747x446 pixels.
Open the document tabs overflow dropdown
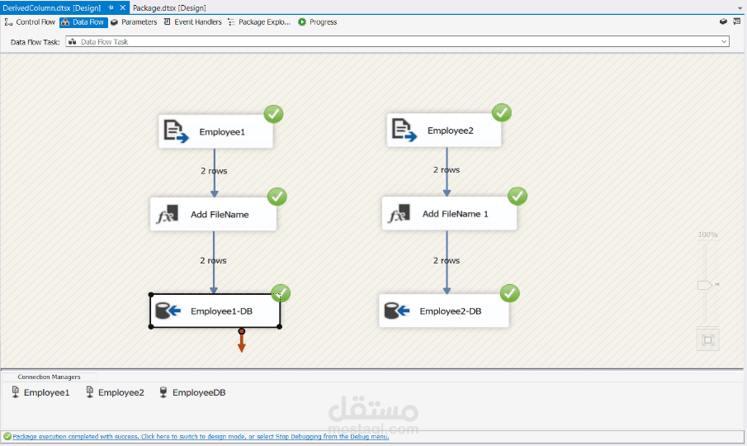pos(740,8)
